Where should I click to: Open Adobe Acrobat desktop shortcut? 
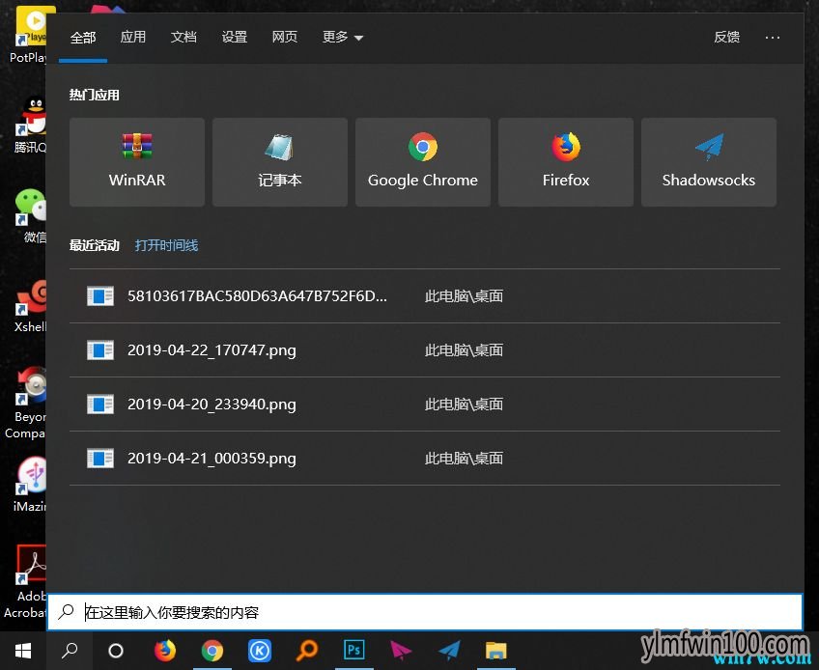click(x=25, y=582)
